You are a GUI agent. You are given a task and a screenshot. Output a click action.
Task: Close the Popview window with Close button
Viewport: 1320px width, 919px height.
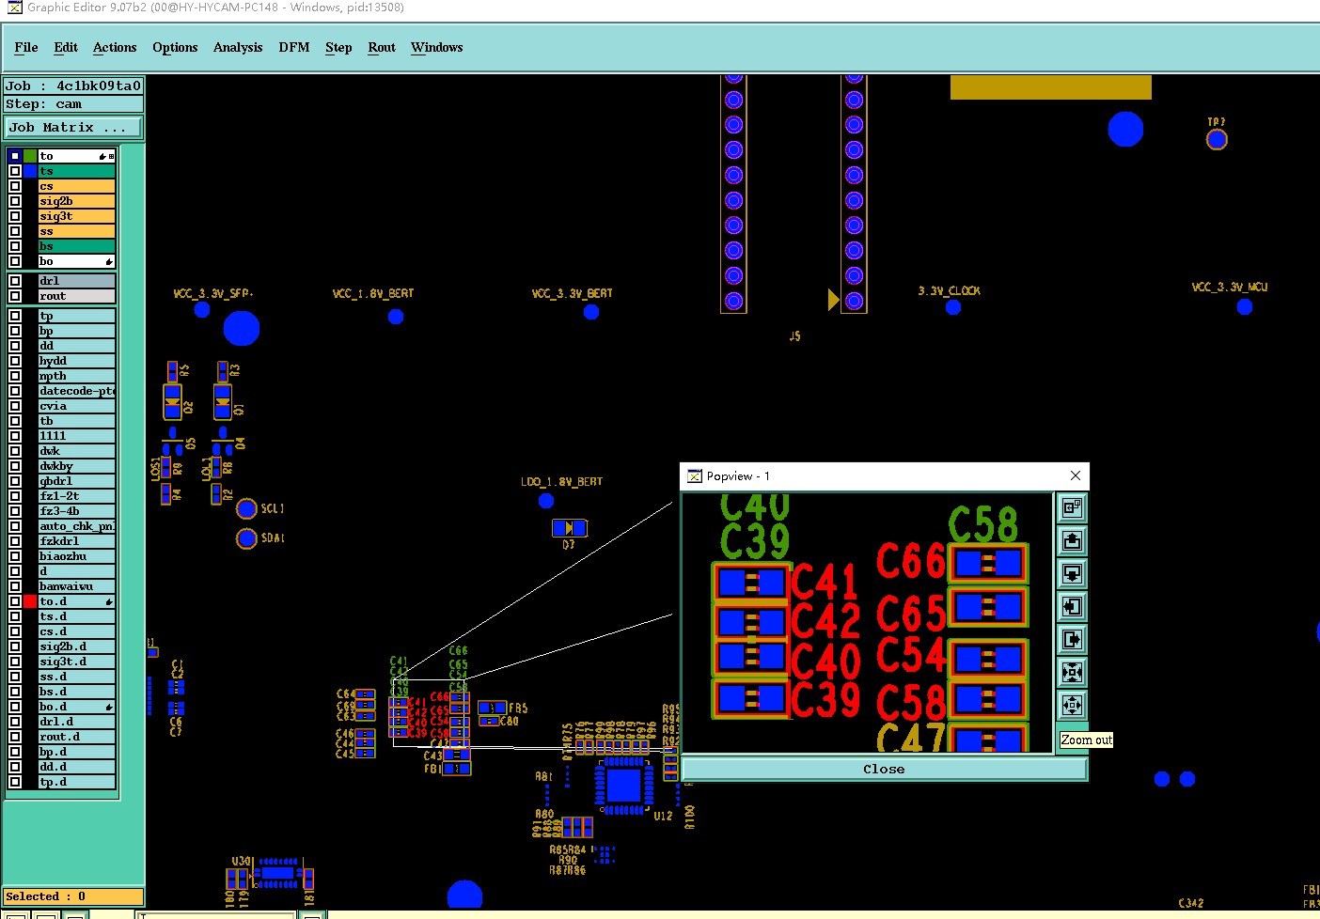click(884, 769)
